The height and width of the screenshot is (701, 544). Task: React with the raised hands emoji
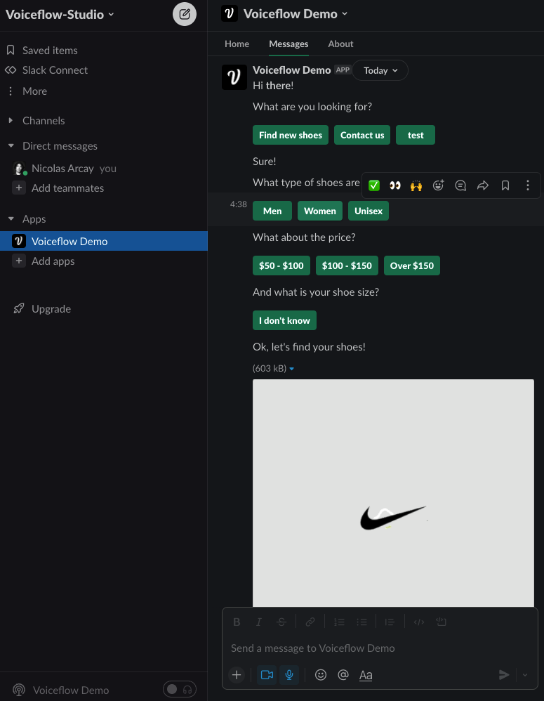[416, 185]
